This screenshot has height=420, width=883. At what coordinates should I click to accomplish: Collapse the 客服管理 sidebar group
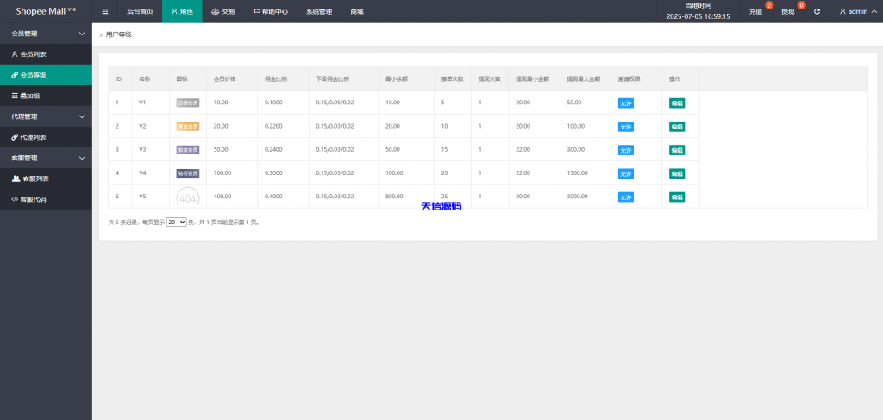[46, 158]
